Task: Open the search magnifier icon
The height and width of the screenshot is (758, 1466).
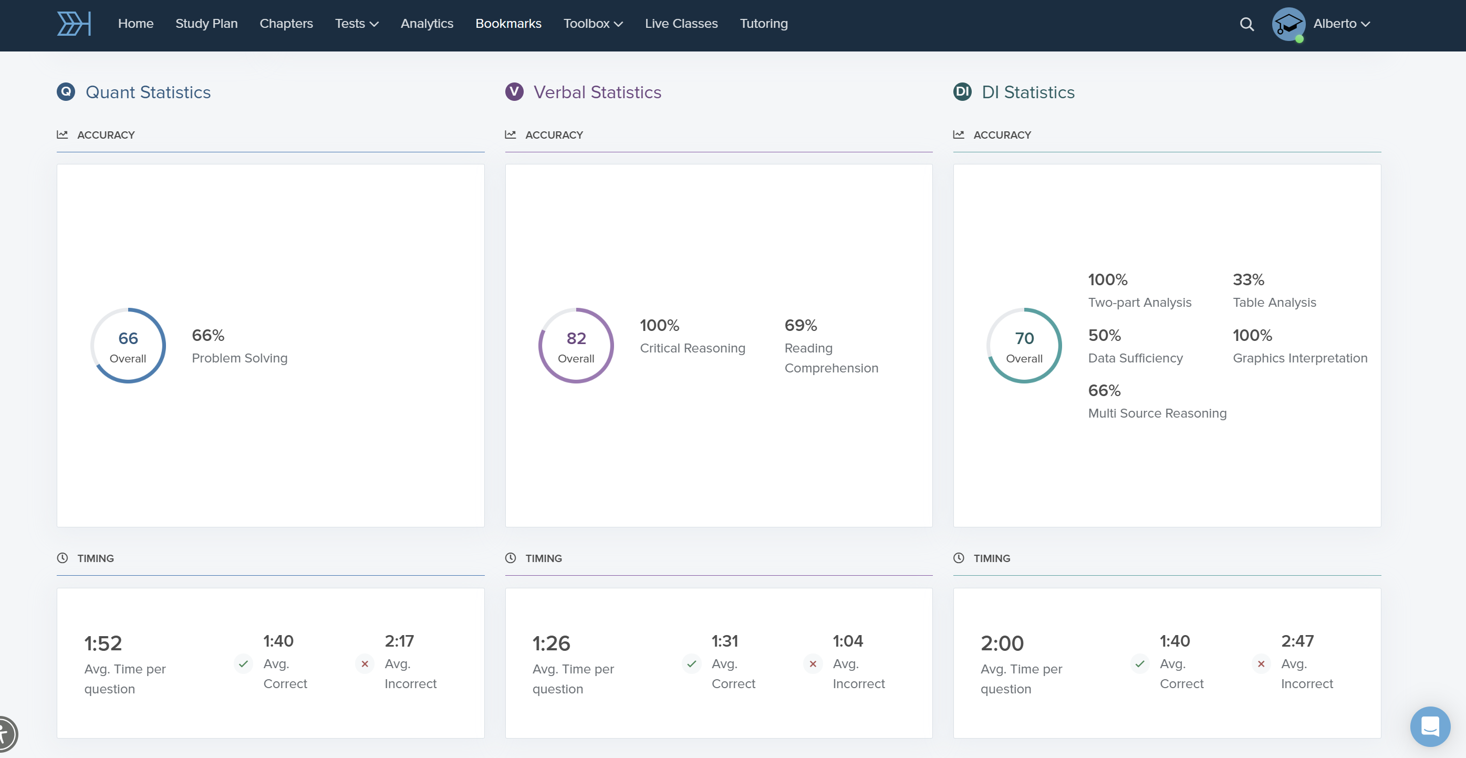Action: tap(1246, 24)
